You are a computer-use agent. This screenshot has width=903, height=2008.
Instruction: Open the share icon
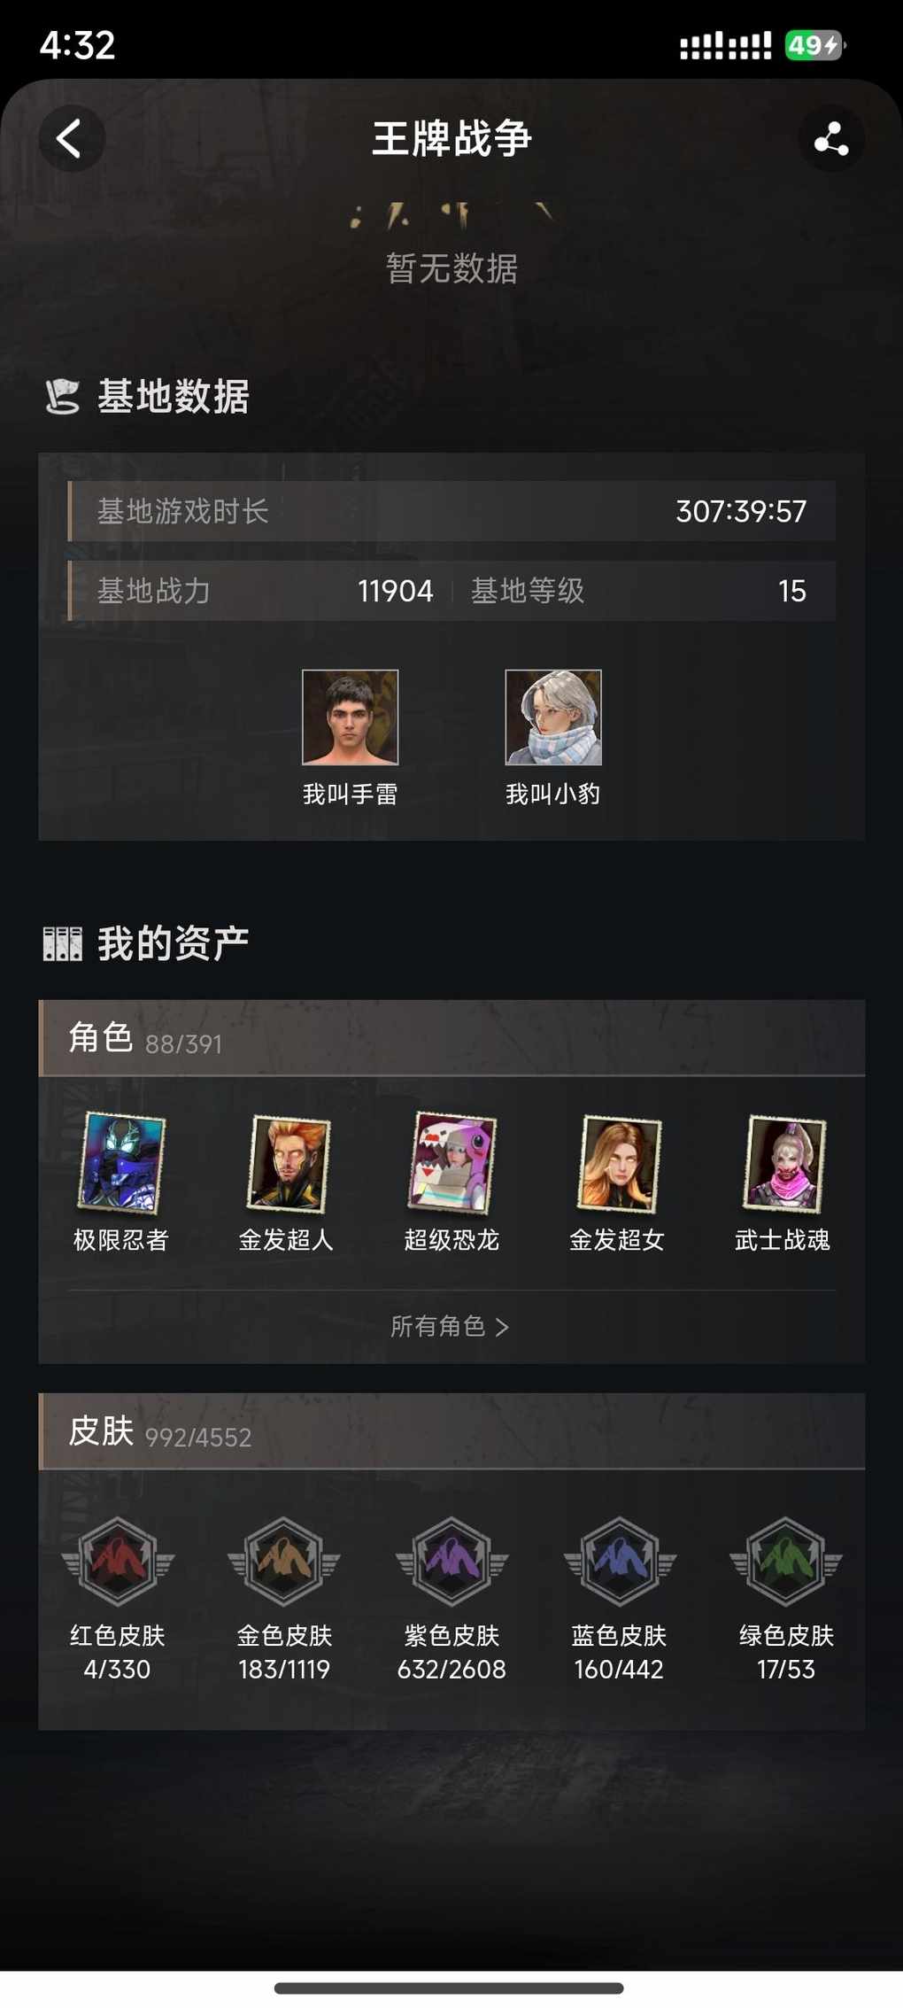click(x=831, y=138)
